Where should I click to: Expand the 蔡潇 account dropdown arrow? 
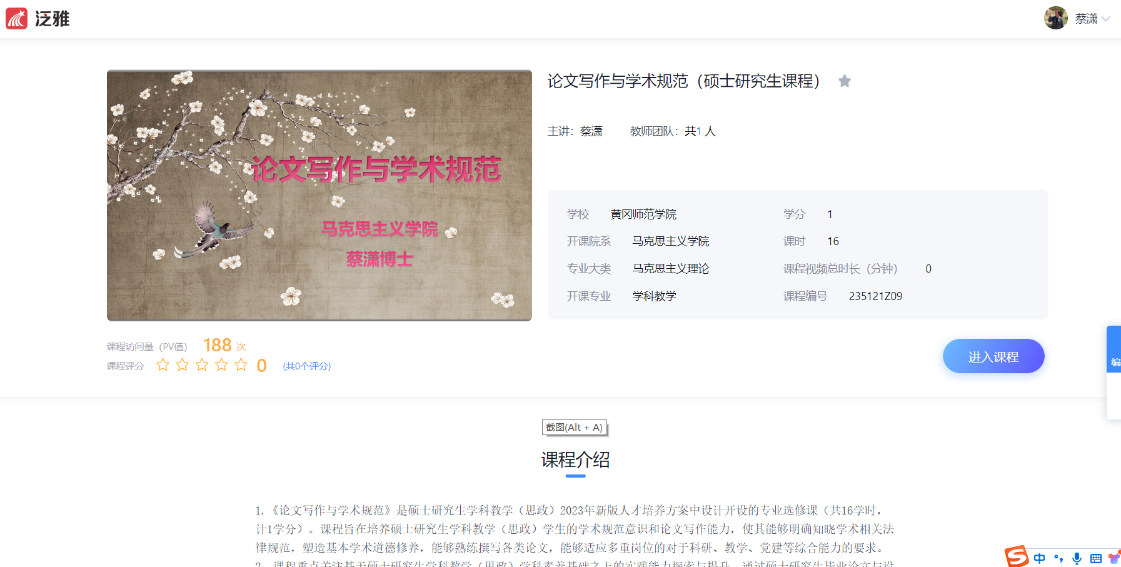click(x=1106, y=19)
